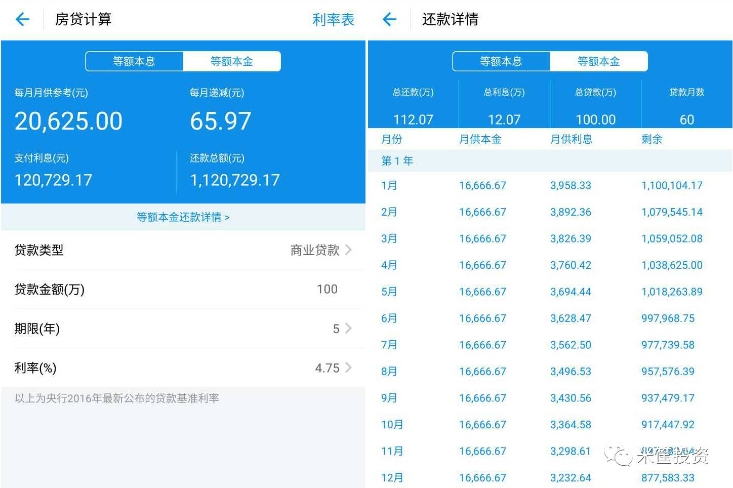Screen dimensions: 733x488
Task: Tap 3月 remaining 1,059,052.08
Action: 672,238
